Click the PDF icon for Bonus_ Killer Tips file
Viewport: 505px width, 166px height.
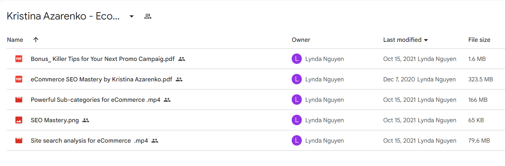pos(19,59)
